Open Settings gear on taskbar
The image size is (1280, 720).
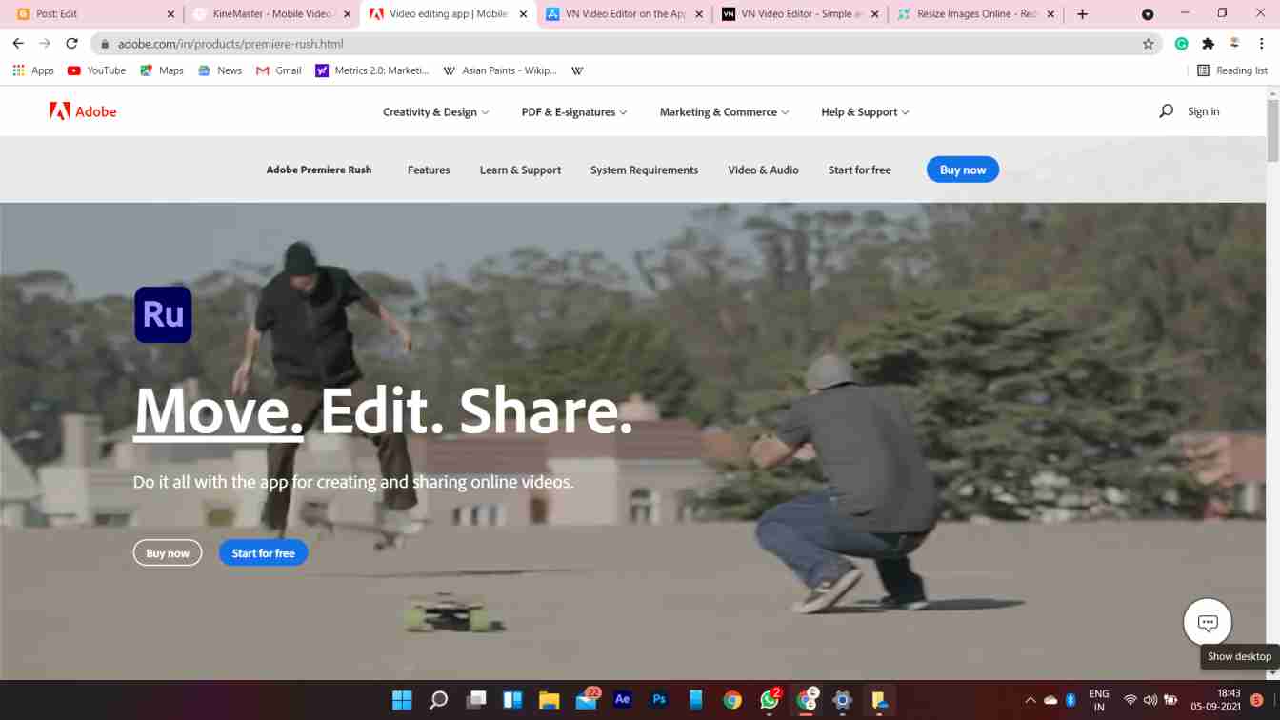pyautogui.click(x=842, y=700)
